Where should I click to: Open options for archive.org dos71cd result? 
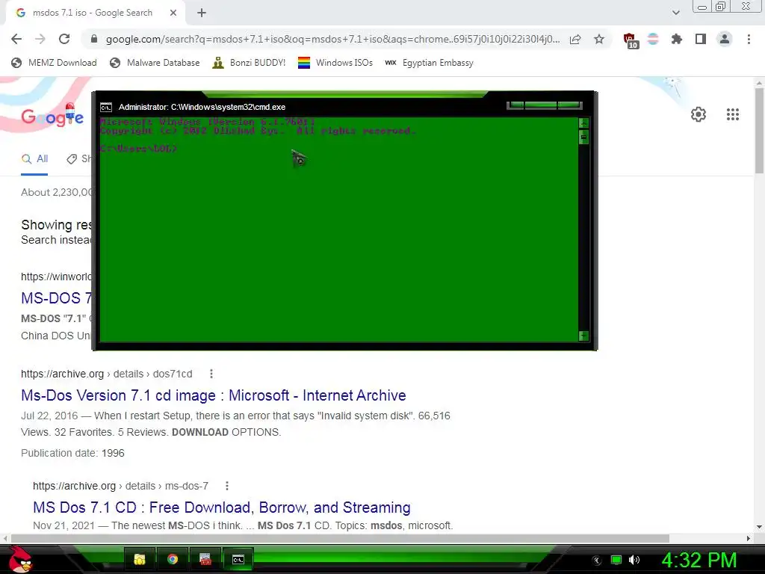[211, 374]
